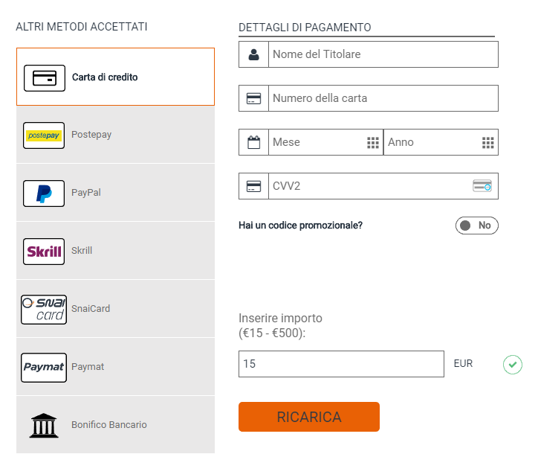538x457 pixels.
Task: Click the RICARICA button
Action: tap(309, 417)
